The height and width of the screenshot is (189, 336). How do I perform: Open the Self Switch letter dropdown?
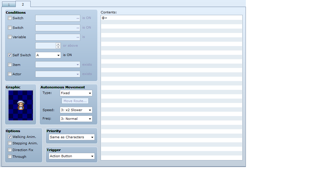tap(48, 55)
